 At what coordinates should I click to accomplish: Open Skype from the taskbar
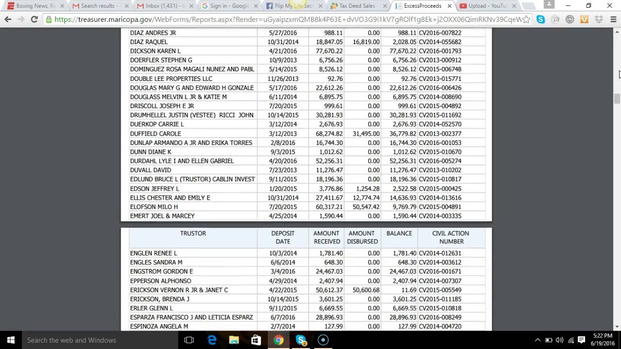(301, 340)
